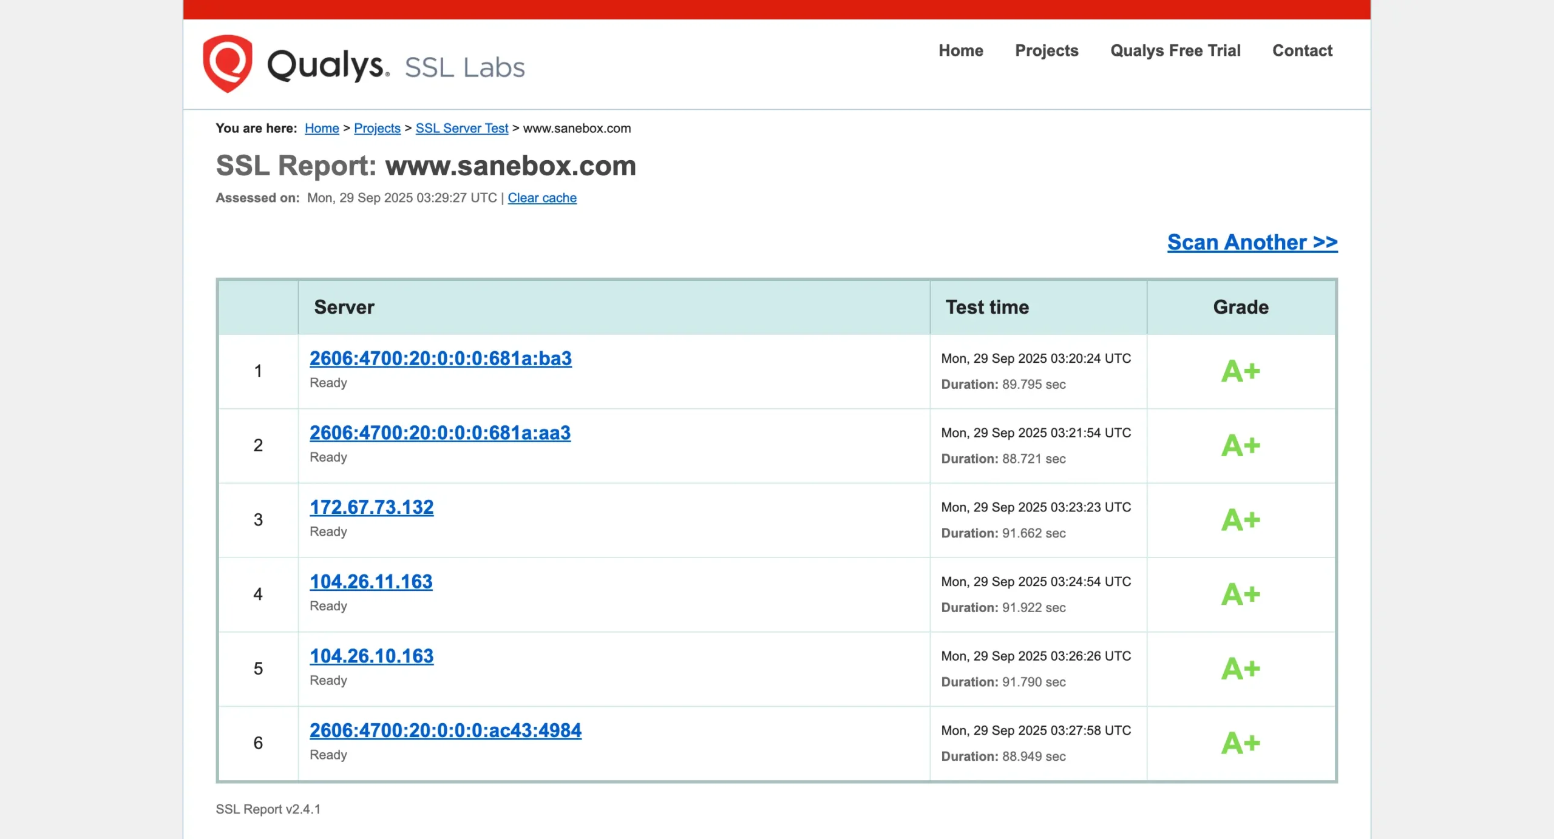1554x839 pixels.
Task: Open the Projects navigation menu item
Action: (1047, 50)
